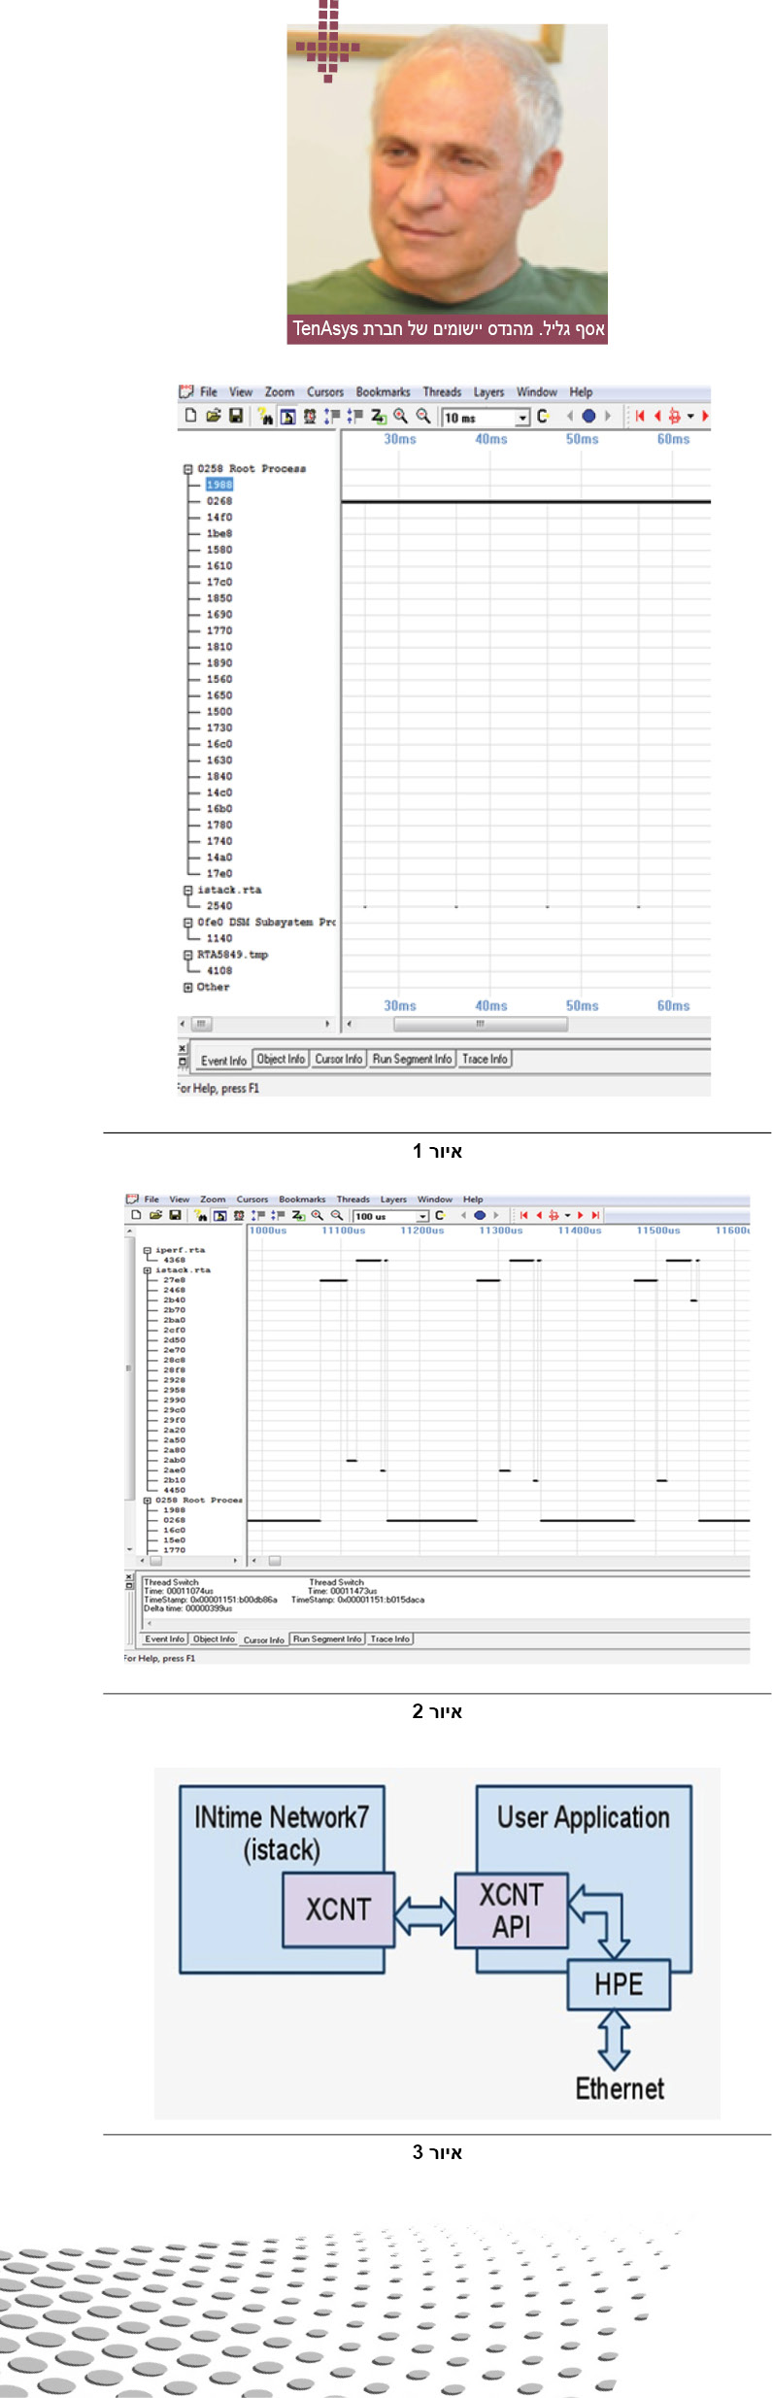Image resolution: width=772 pixels, height=2398 pixels.
Task: Open Layers menu in Figure 2 window
Action: (393, 1199)
